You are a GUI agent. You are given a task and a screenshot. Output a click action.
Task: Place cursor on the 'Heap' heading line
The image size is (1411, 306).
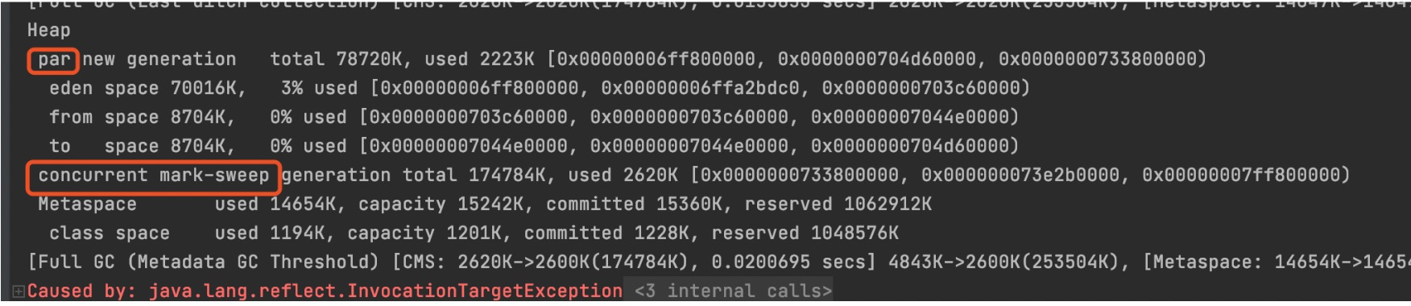click(49, 31)
